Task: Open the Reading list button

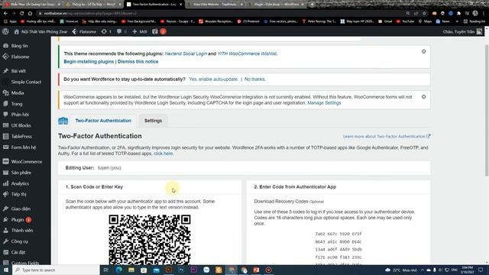Action: (x=474, y=21)
